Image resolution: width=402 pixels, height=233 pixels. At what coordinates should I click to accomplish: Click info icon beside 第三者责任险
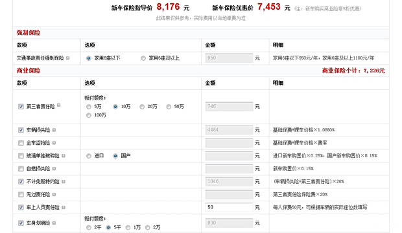pyautogui.click(x=59, y=105)
